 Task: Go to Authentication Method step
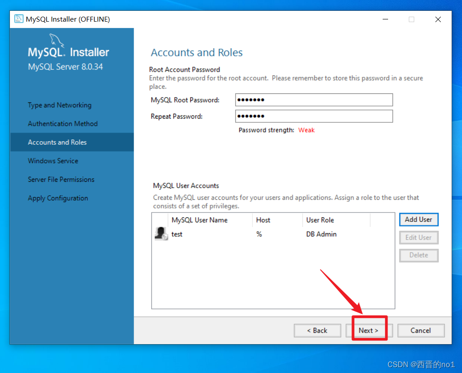[x=63, y=124]
